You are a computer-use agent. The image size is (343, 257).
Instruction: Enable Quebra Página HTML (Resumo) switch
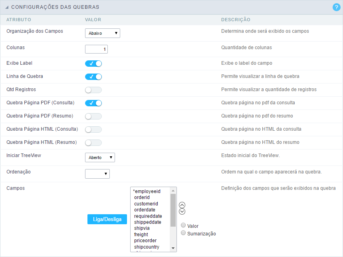[93, 143]
